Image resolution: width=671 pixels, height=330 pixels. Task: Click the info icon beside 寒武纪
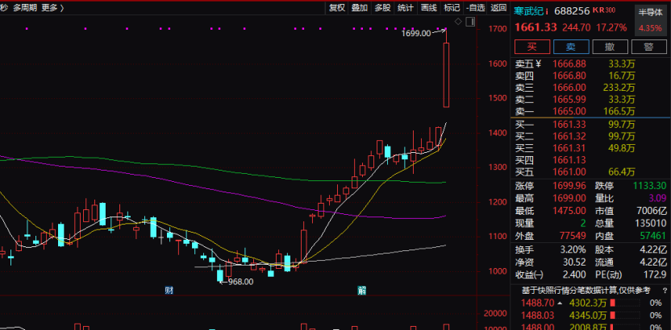tap(548, 11)
